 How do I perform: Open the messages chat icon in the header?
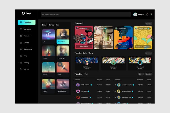coord(151,14)
